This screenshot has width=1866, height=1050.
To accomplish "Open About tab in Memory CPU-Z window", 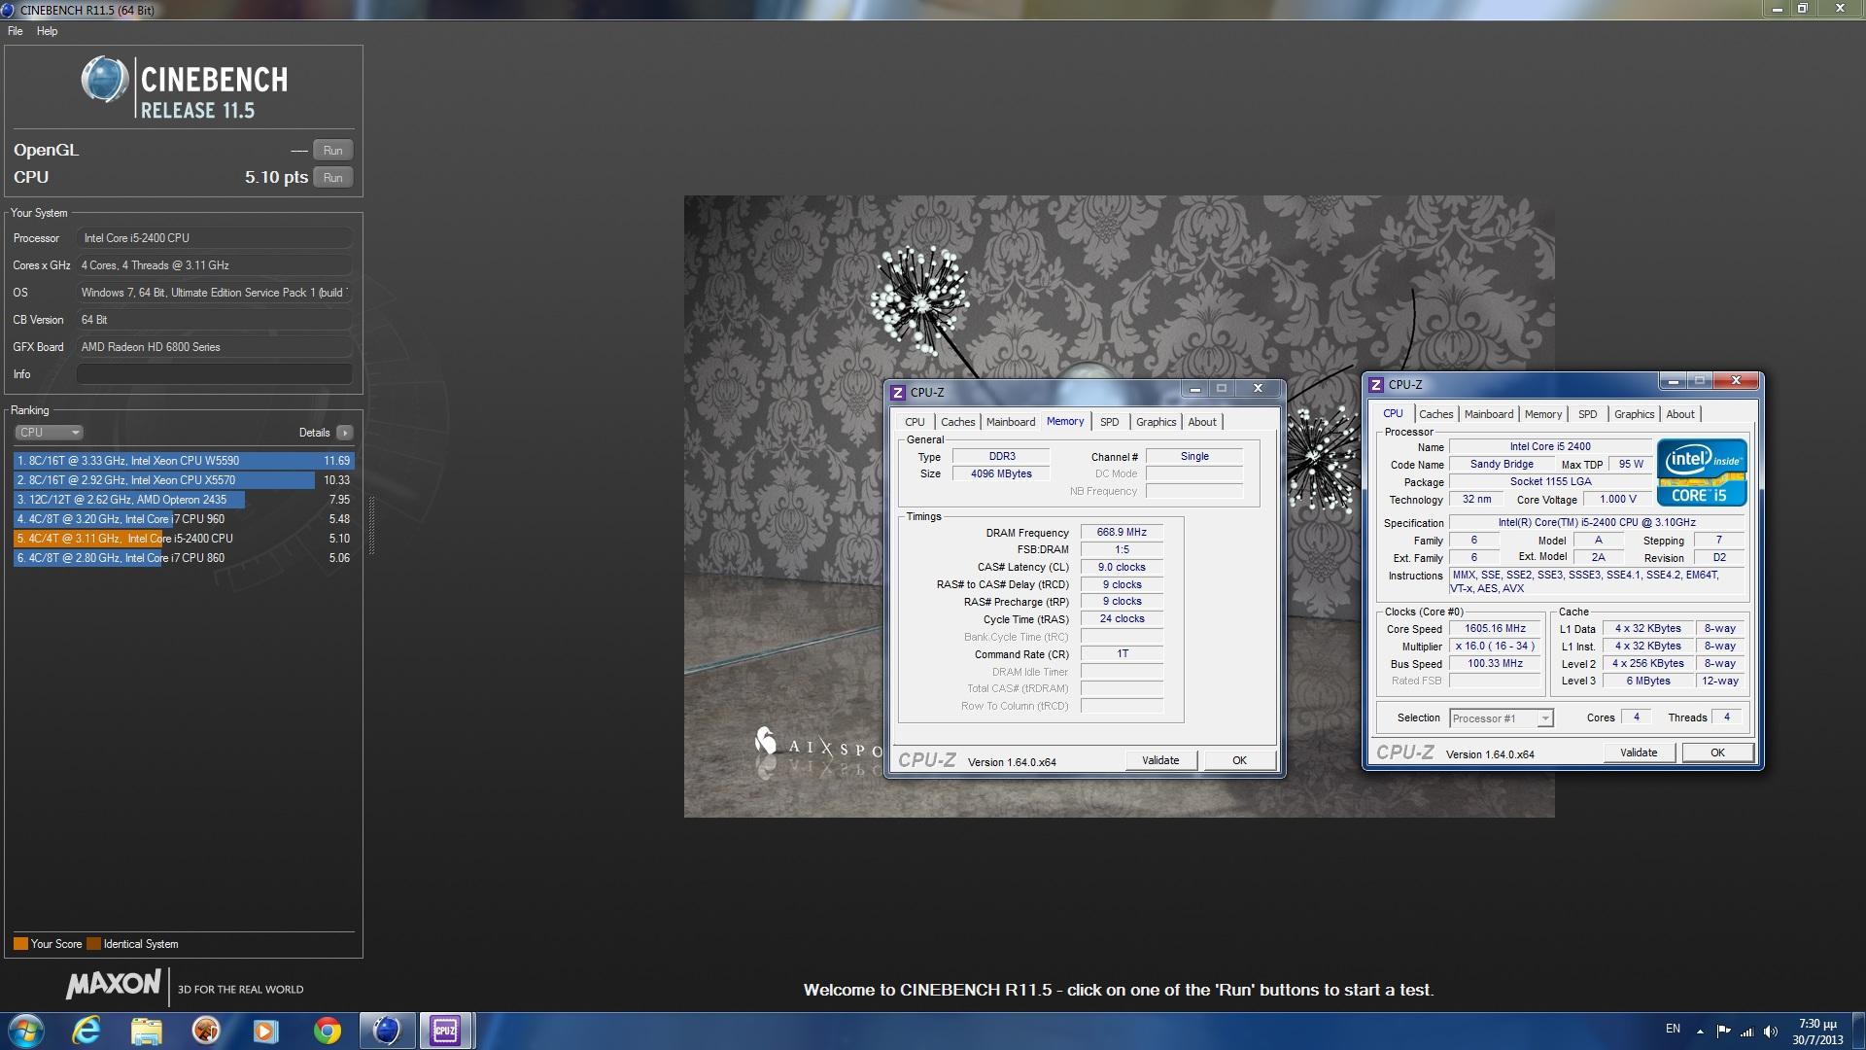I will pos(1202,422).
